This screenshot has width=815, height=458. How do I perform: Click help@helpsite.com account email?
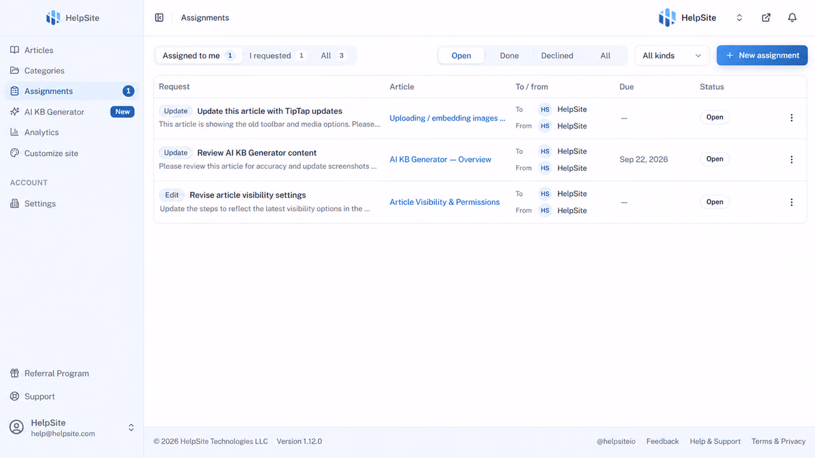point(63,434)
